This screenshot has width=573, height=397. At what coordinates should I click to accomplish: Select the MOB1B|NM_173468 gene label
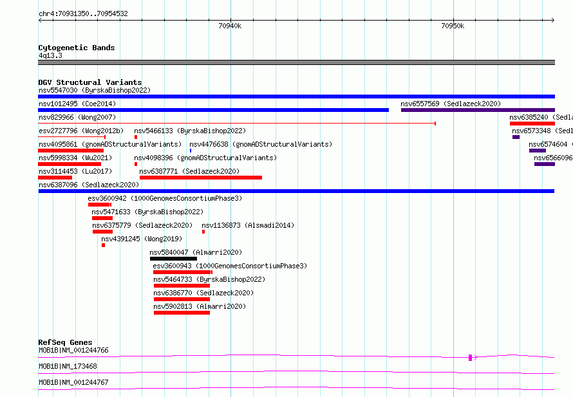pos(68,366)
